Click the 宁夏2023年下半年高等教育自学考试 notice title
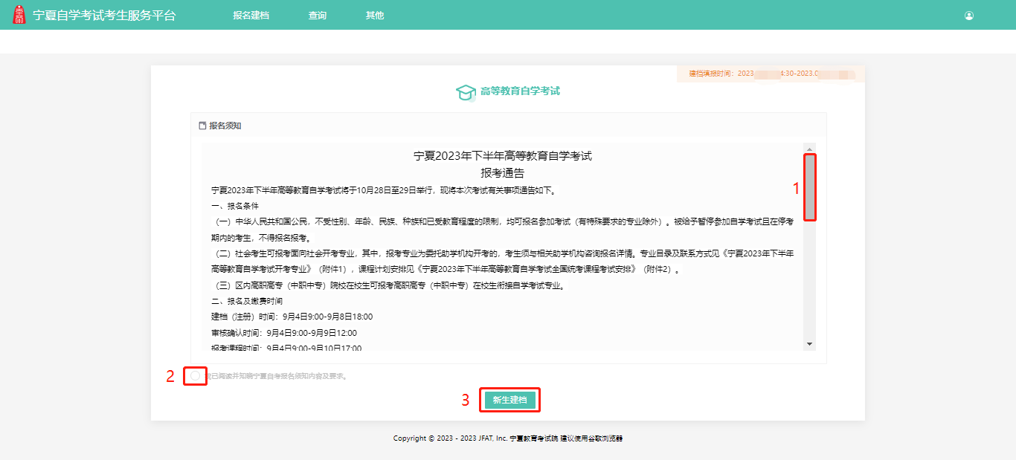 click(501, 156)
